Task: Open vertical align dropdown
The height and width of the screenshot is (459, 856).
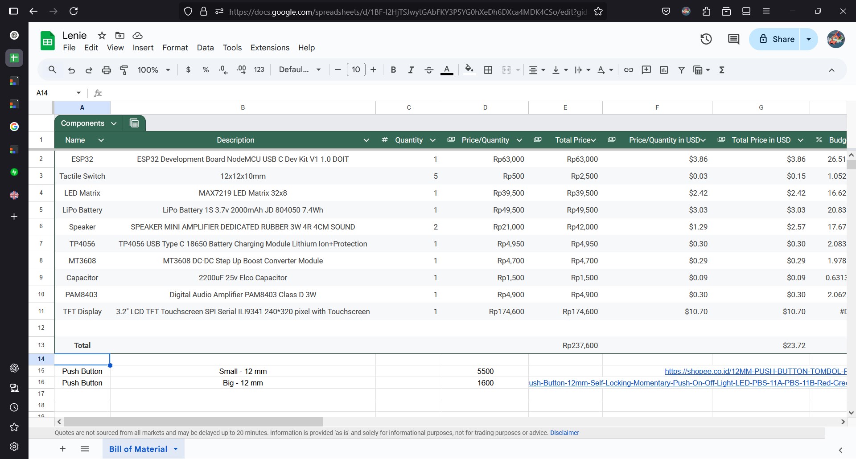Action: coord(560,70)
